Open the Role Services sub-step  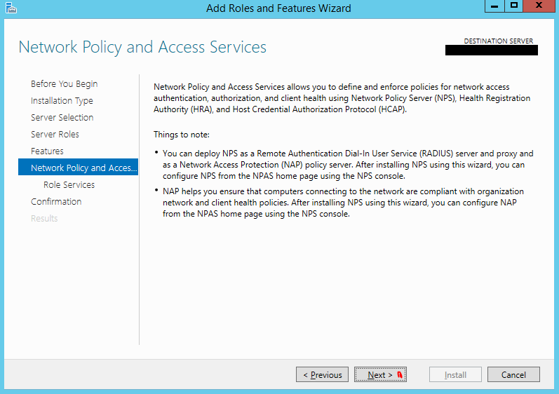click(x=69, y=185)
